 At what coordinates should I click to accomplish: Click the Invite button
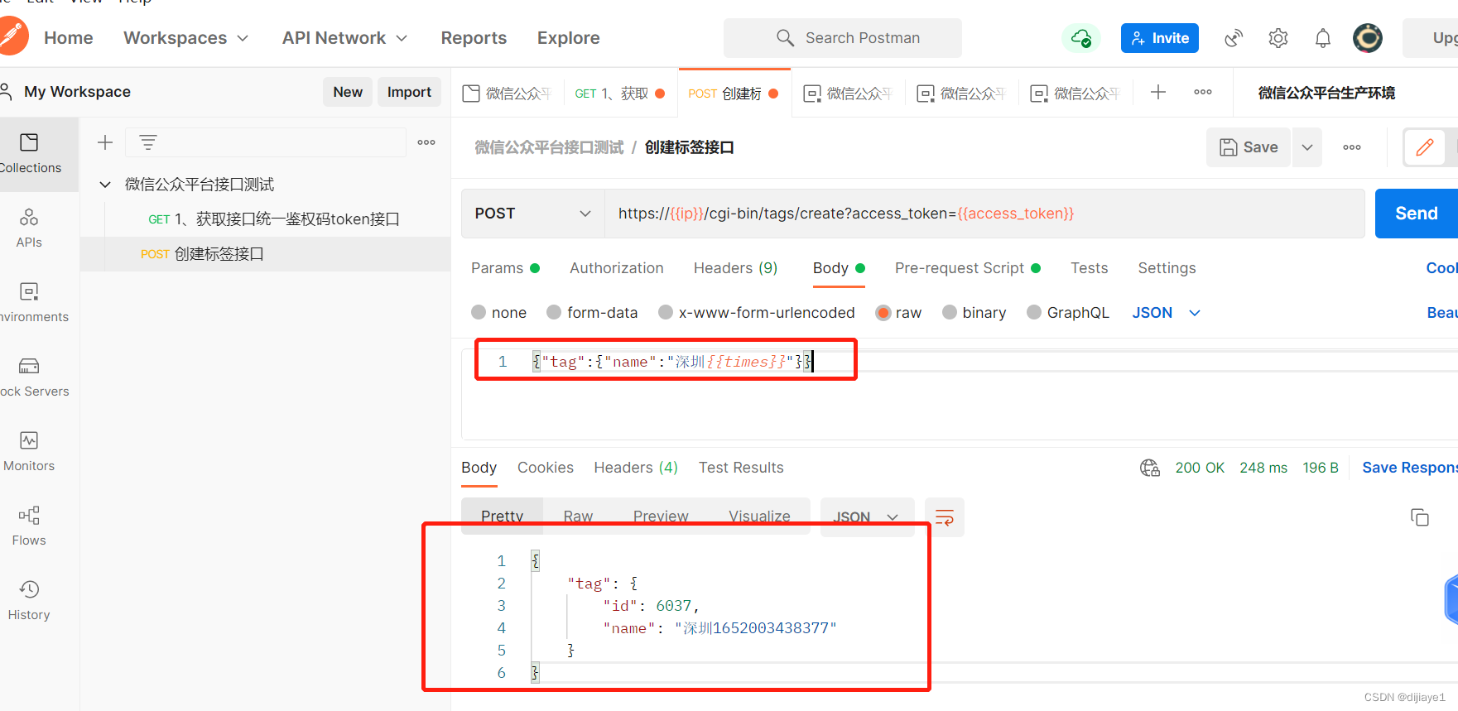(x=1160, y=38)
